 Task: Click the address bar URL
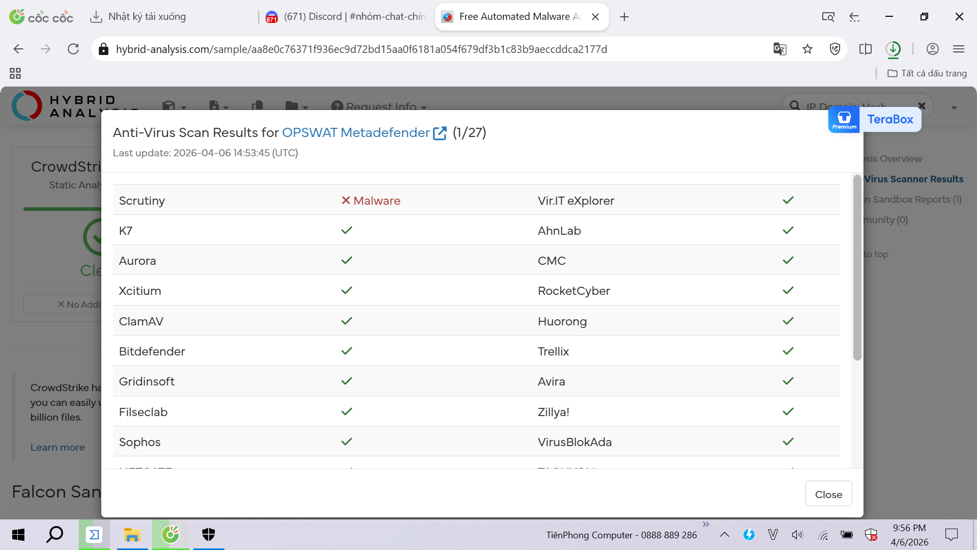coord(361,49)
